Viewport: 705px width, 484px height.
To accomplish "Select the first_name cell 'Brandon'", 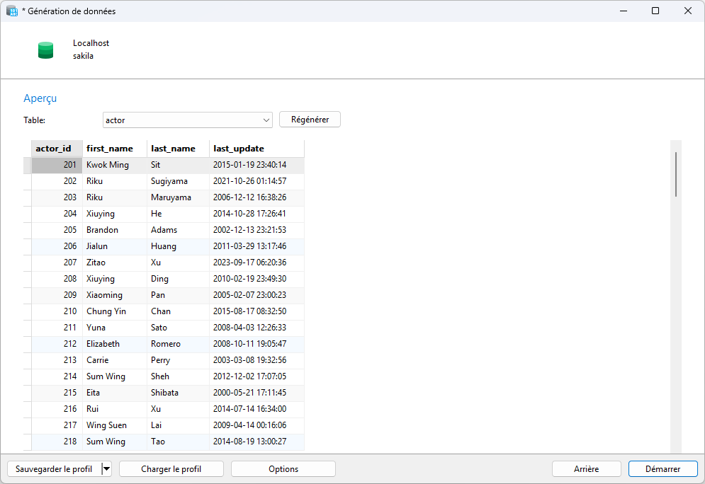I will pyautogui.click(x=115, y=230).
